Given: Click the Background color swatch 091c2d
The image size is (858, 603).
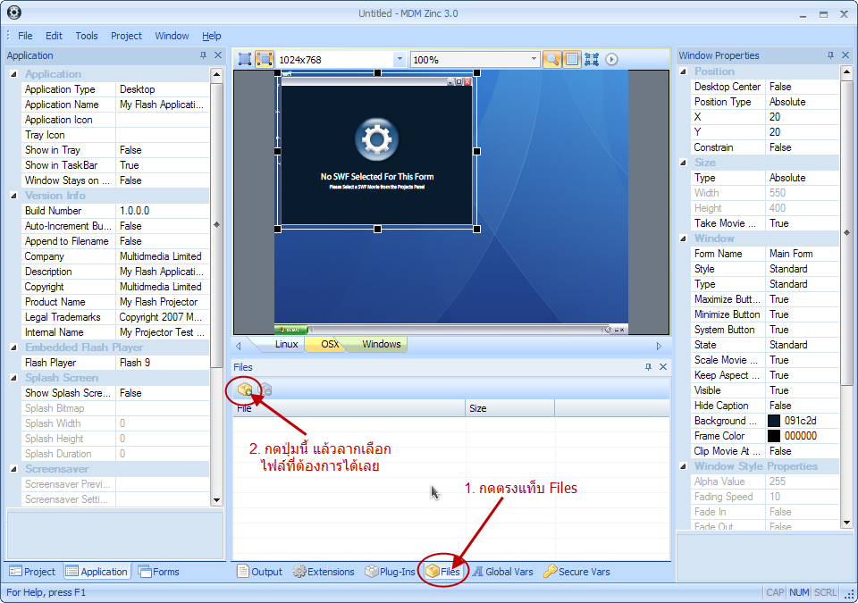Looking at the screenshot, I should tap(774, 421).
